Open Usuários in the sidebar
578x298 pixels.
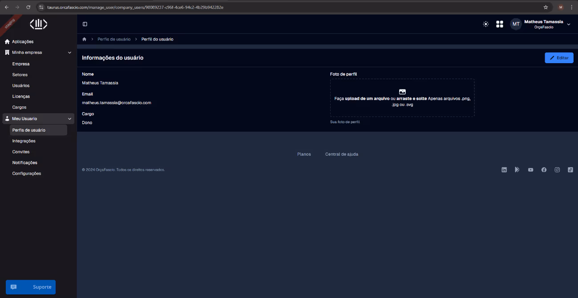pos(21,85)
